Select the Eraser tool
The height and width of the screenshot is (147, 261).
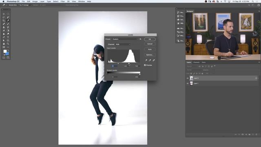(x=4, y=31)
